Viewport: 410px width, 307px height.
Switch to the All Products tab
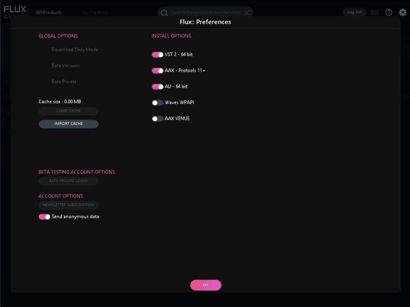[x=49, y=12]
